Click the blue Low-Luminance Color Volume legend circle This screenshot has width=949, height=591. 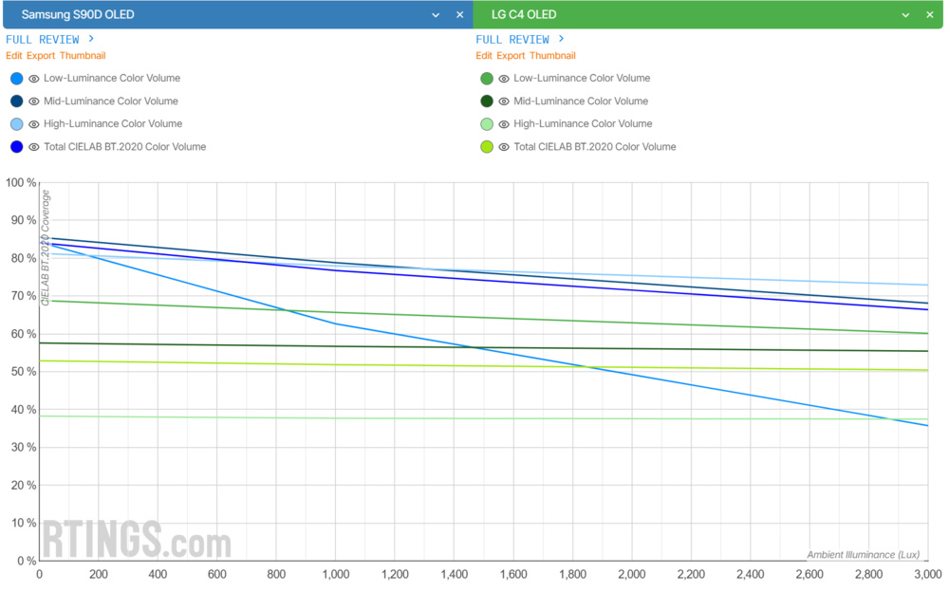click(16, 78)
